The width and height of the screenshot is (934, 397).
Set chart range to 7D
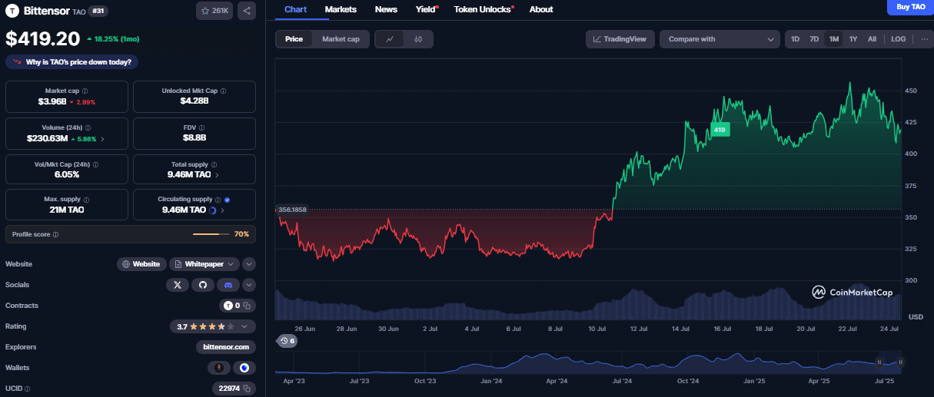point(814,39)
